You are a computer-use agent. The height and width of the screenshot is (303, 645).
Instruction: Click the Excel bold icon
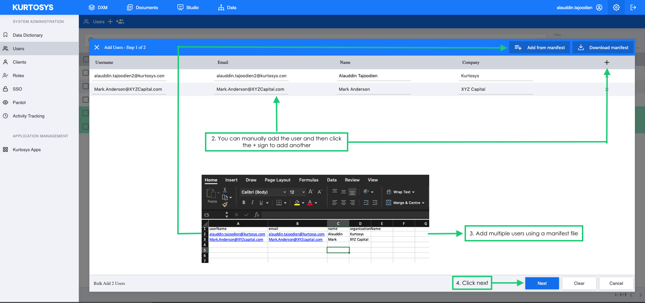point(244,203)
